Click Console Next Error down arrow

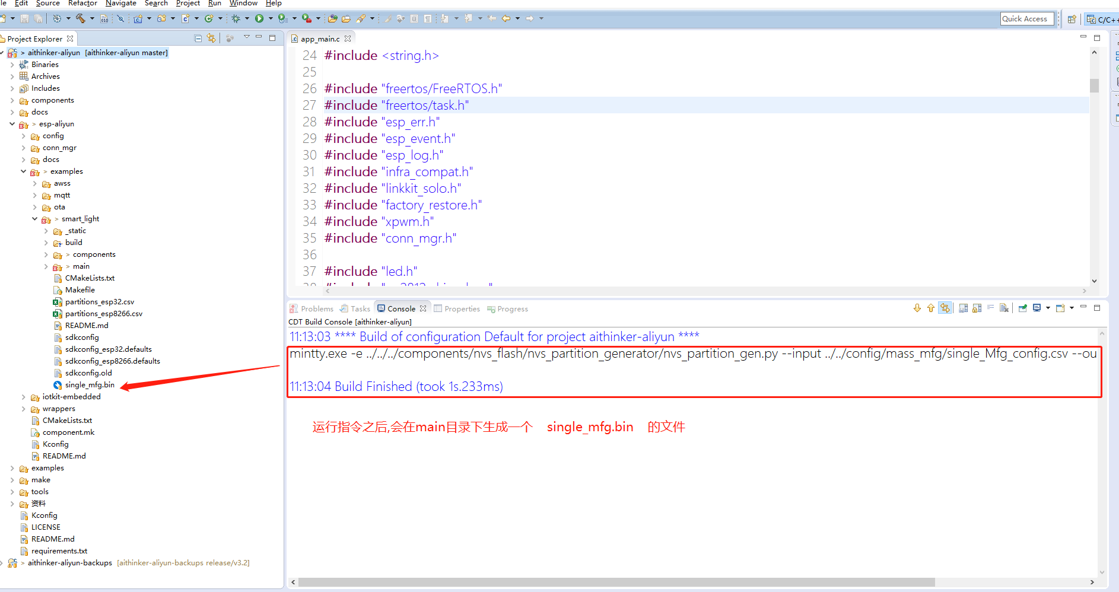click(917, 308)
